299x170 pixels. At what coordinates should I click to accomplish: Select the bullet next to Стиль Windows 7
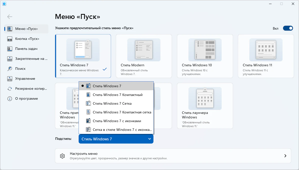83,86
